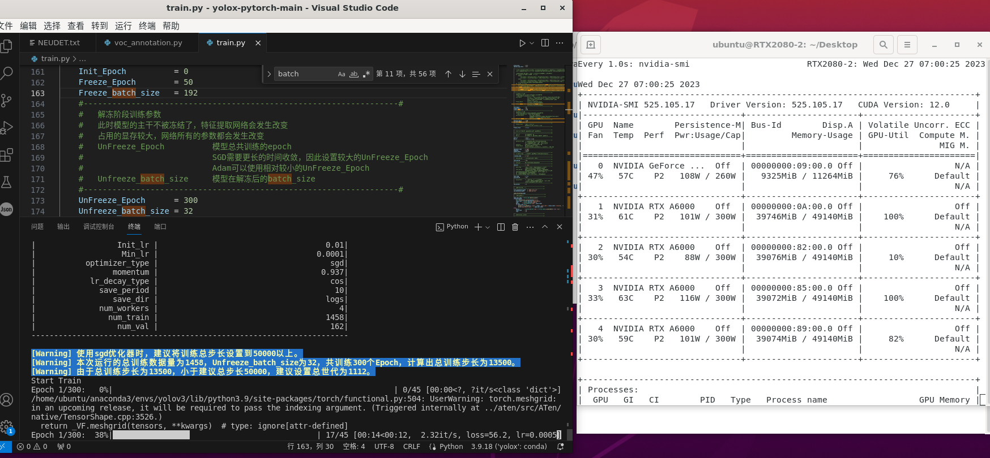Viewport: 990px width, 458px height.
Task: Open the 运行 menu
Action: tap(123, 26)
